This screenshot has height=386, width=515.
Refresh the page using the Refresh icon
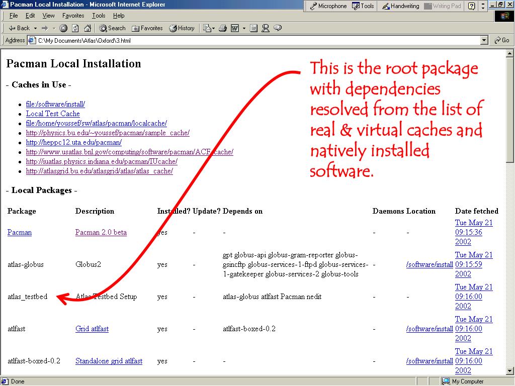[75, 28]
